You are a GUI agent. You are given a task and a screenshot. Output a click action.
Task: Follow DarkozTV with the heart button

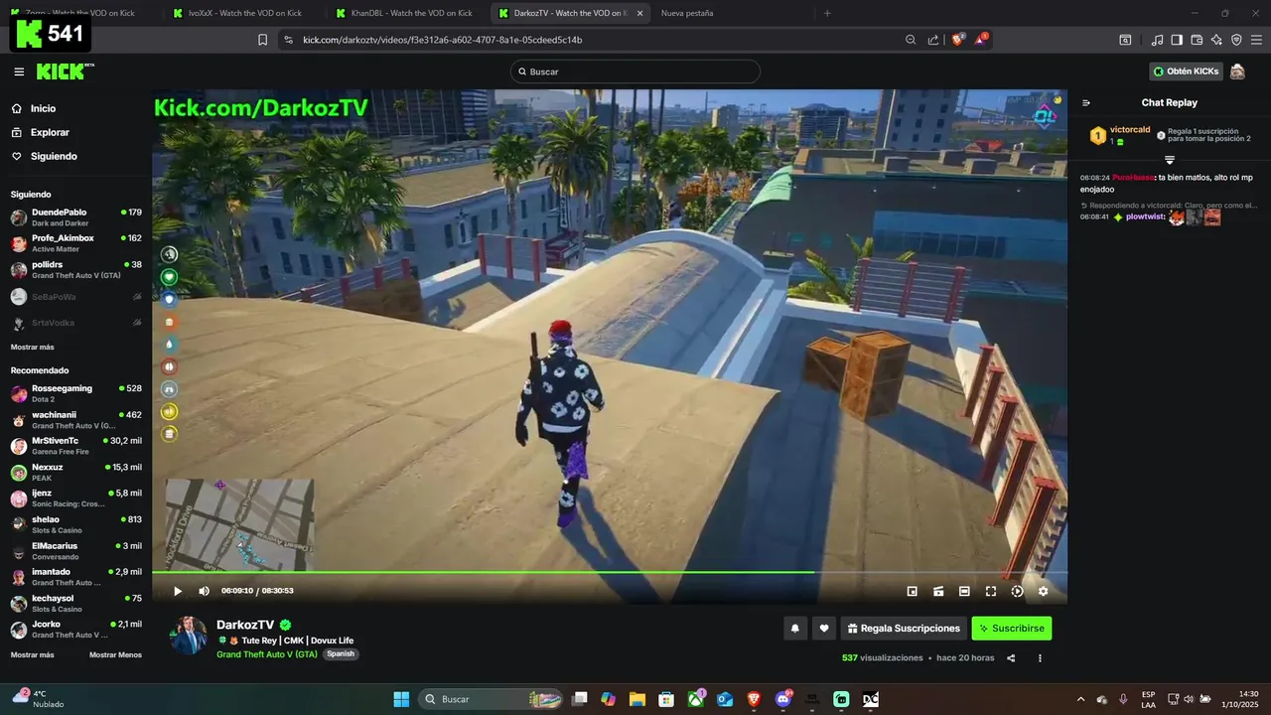tap(824, 628)
